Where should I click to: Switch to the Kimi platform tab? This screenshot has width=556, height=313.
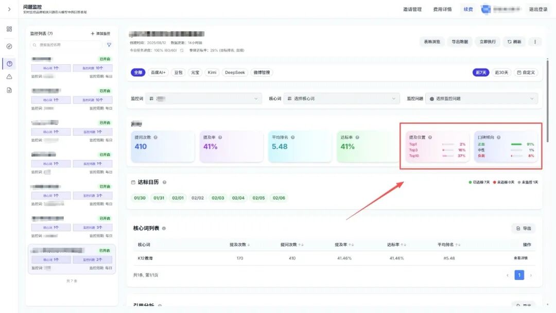click(x=212, y=72)
